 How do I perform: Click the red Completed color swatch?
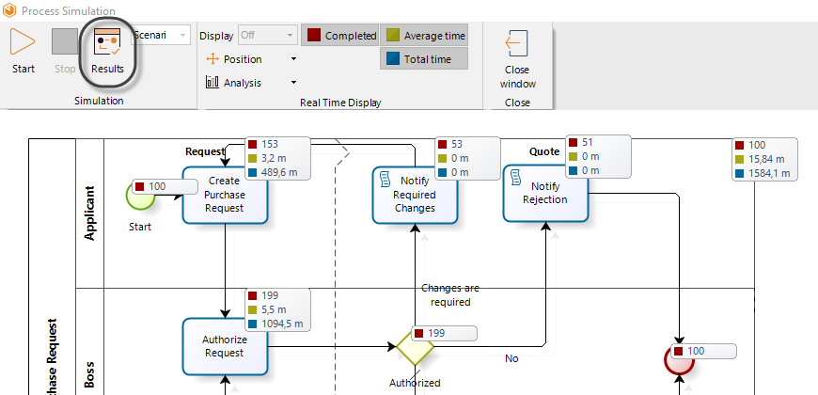pos(313,36)
